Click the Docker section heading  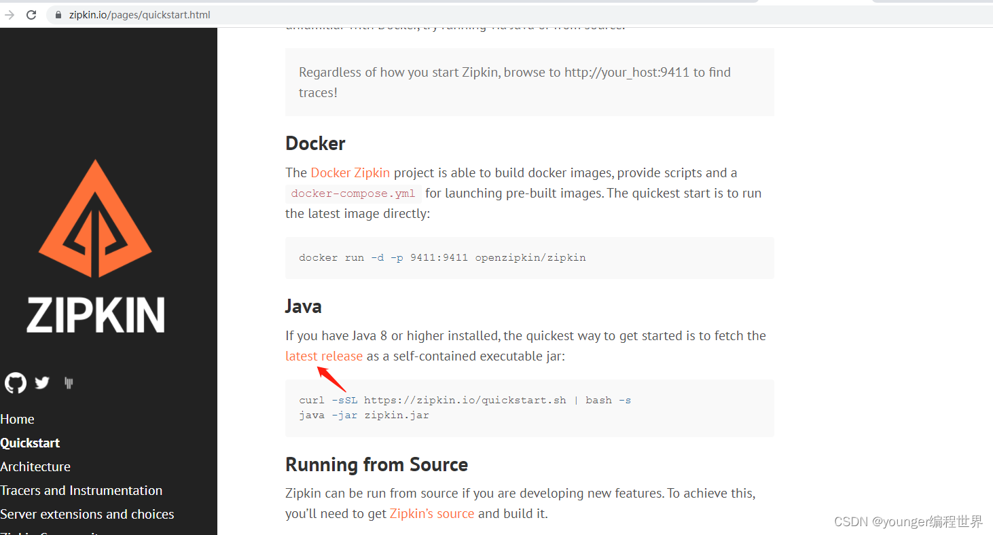(315, 143)
